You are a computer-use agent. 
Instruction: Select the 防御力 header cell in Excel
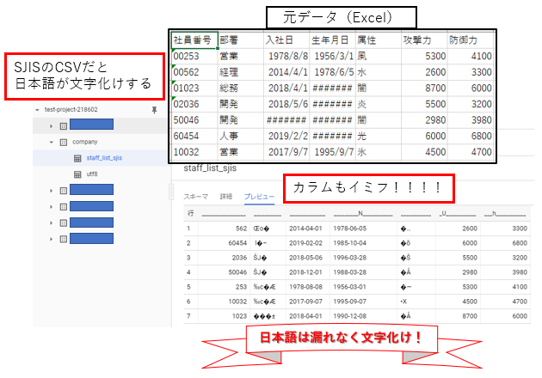pyautogui.click(x=471, y=40)
